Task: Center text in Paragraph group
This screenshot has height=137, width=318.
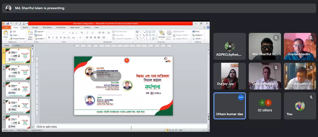Action: coord(91,38)
